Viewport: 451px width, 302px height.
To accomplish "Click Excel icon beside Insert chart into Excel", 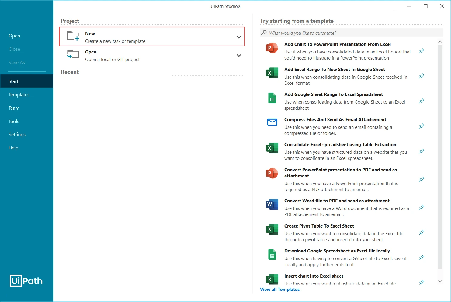I will (x=272, y=279).
